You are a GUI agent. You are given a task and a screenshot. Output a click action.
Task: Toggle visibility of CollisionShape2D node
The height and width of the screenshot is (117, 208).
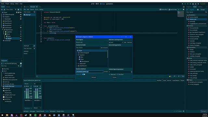pyautogui.click(x=21, y=15)
